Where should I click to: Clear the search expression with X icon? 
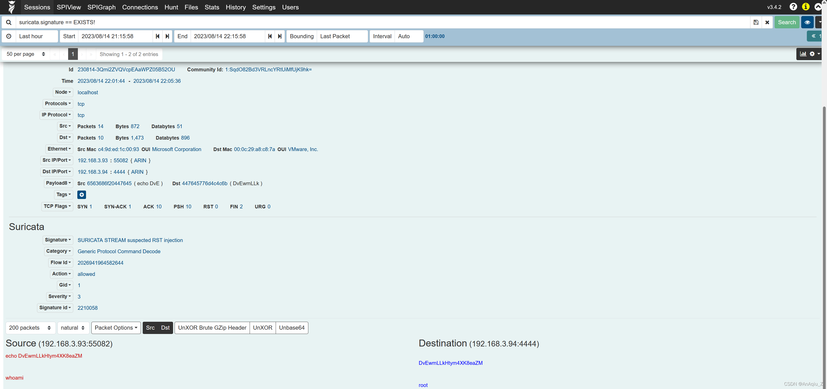click(767, 22)
